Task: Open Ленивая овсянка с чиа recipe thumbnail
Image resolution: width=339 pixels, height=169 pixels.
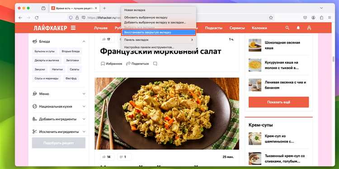Action: 255,85
